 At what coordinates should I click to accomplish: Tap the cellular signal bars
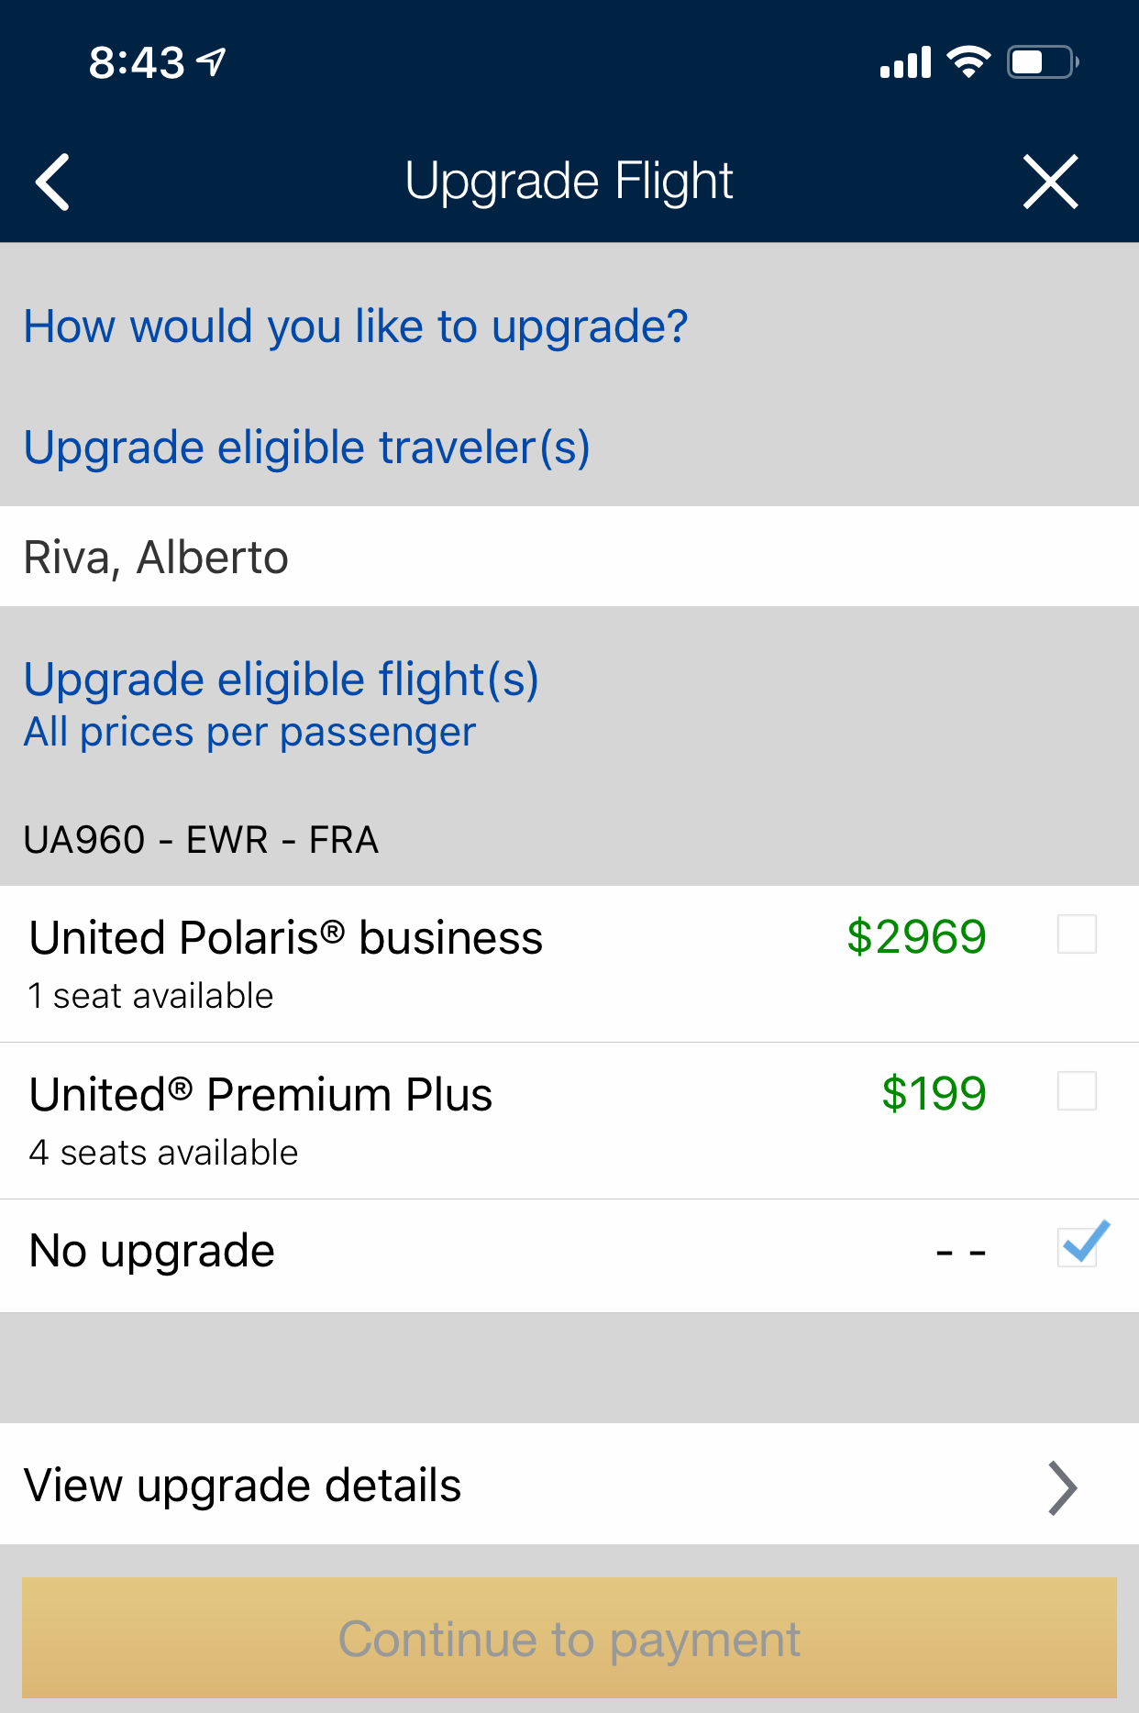tap(905, 62)
